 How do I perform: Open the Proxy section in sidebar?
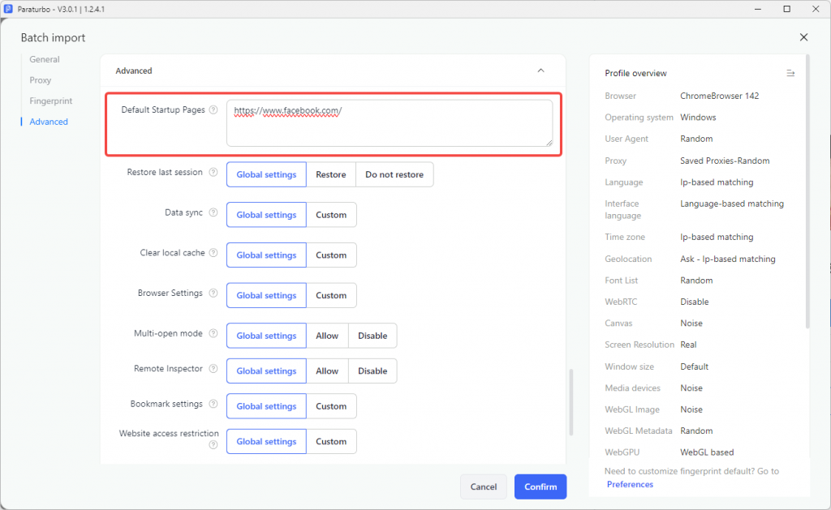click(x=41, y=80)
